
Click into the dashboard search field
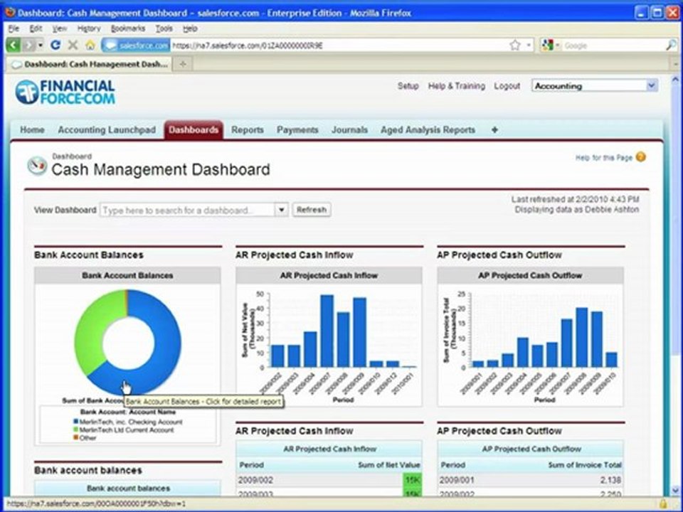pyautogui.click(x=188, y=210)
